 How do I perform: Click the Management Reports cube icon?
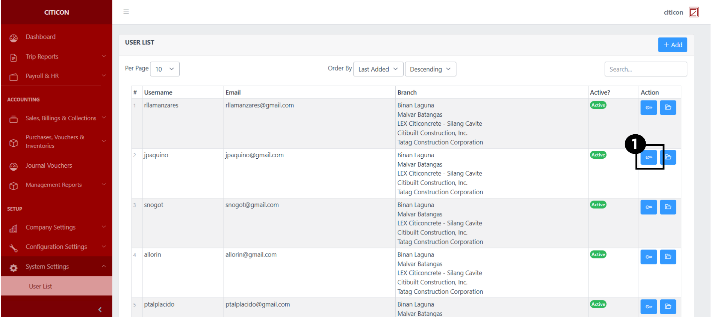[14, 186]
